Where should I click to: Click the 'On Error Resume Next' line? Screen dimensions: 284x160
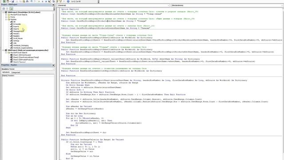[x=78, y=85]
